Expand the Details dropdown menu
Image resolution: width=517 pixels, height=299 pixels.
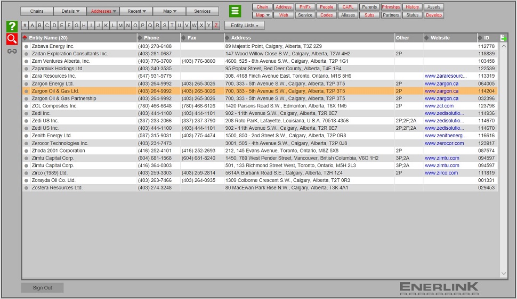click(70, 11)
